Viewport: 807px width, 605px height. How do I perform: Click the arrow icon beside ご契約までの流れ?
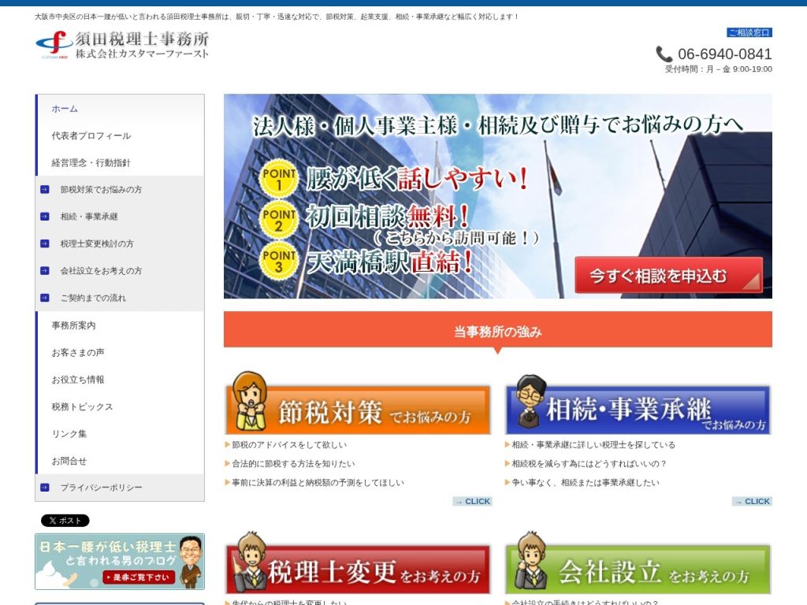(x=45, y=298)
